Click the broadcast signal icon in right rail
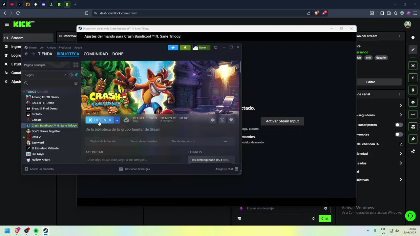 [x=413, y=114]
